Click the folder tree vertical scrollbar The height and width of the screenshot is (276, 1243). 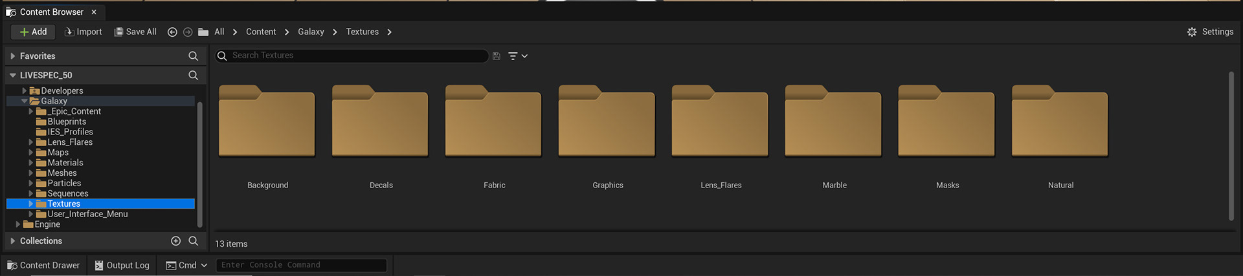[200, 164]
